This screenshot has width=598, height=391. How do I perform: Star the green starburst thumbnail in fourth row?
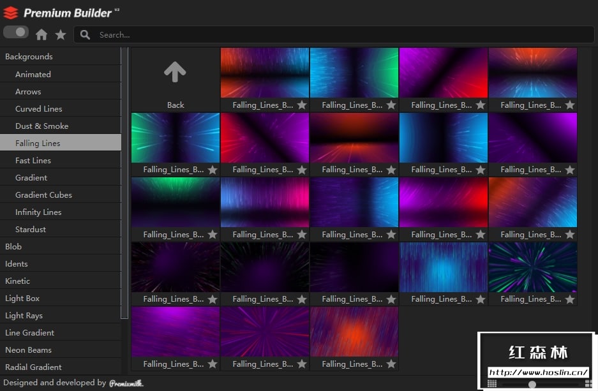click(x=570, y=299)
